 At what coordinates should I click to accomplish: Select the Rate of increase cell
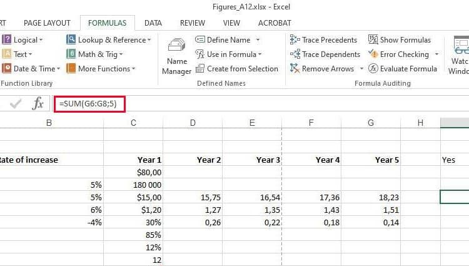tap(52, 160)
